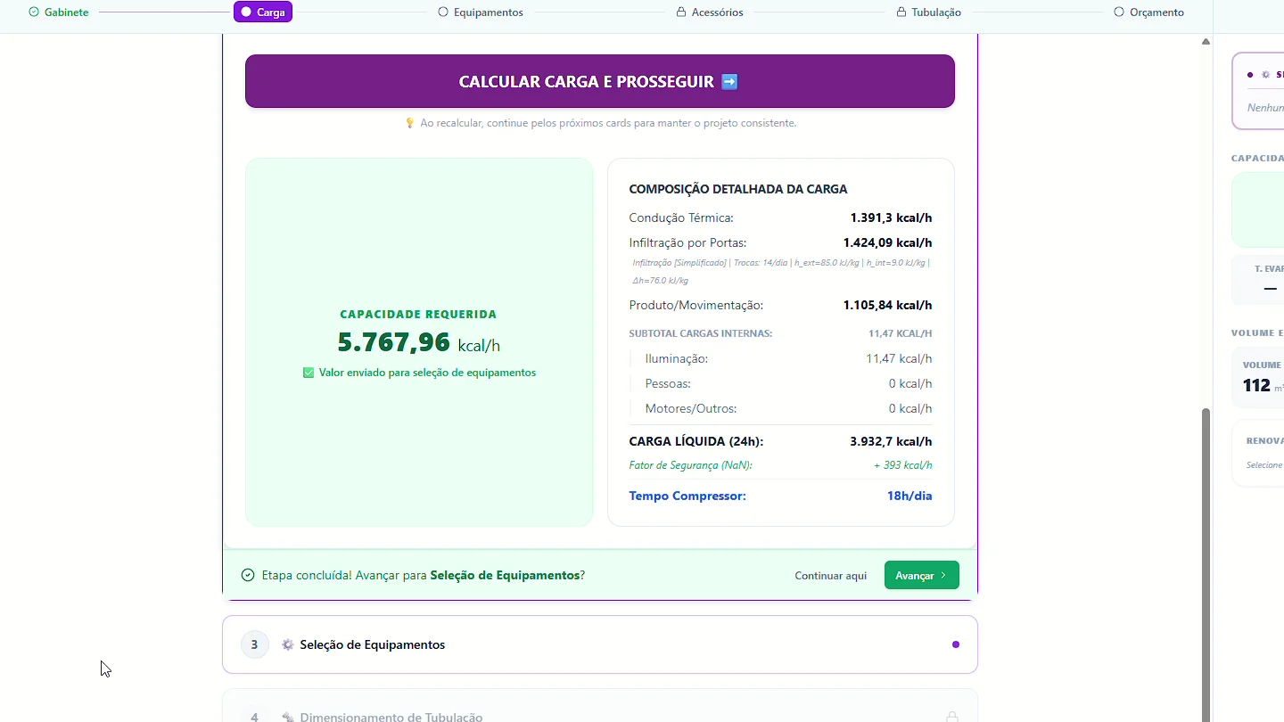Screen dimensions: 1284x722
Task: Open the Orçamento step
Action: (x=1149, y=12)
